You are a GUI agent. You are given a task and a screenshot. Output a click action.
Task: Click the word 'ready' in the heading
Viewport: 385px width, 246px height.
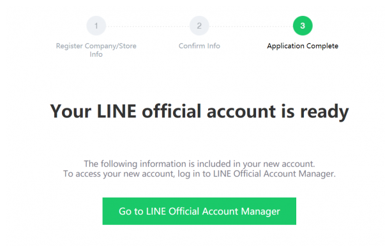(324, 112)
